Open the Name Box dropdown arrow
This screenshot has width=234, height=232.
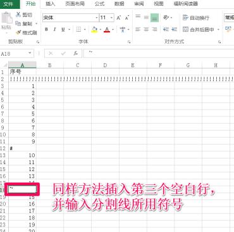(30, 53)
